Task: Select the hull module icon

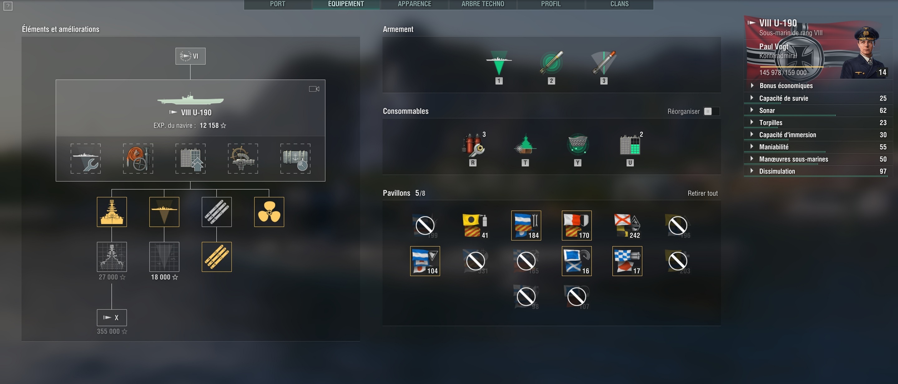Action: (x=111, y=212)
